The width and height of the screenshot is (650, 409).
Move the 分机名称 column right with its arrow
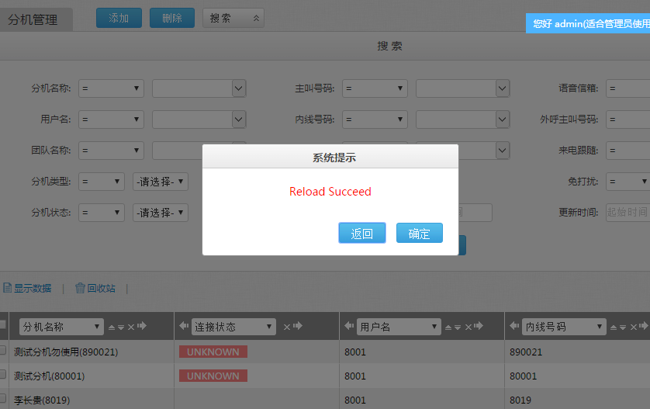(x=142, y=327)
